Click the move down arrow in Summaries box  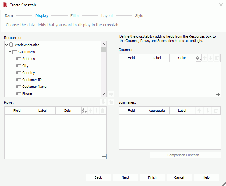click(x=208, y=111)
